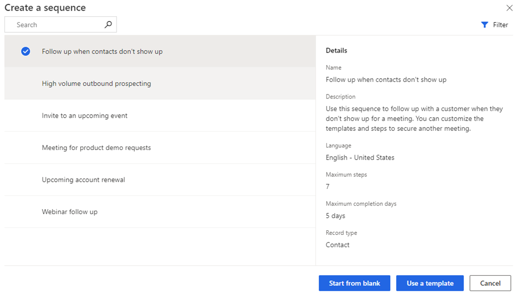Toggle selection of the first sequence template
Image resolution: width=517 pixels, height=294 pixels.
click(x=101, y=51)
